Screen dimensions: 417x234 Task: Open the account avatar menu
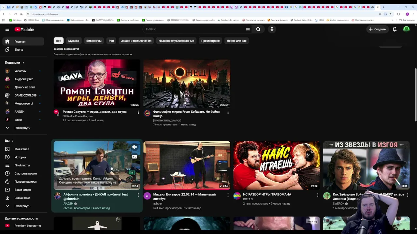tap(406, 29)
